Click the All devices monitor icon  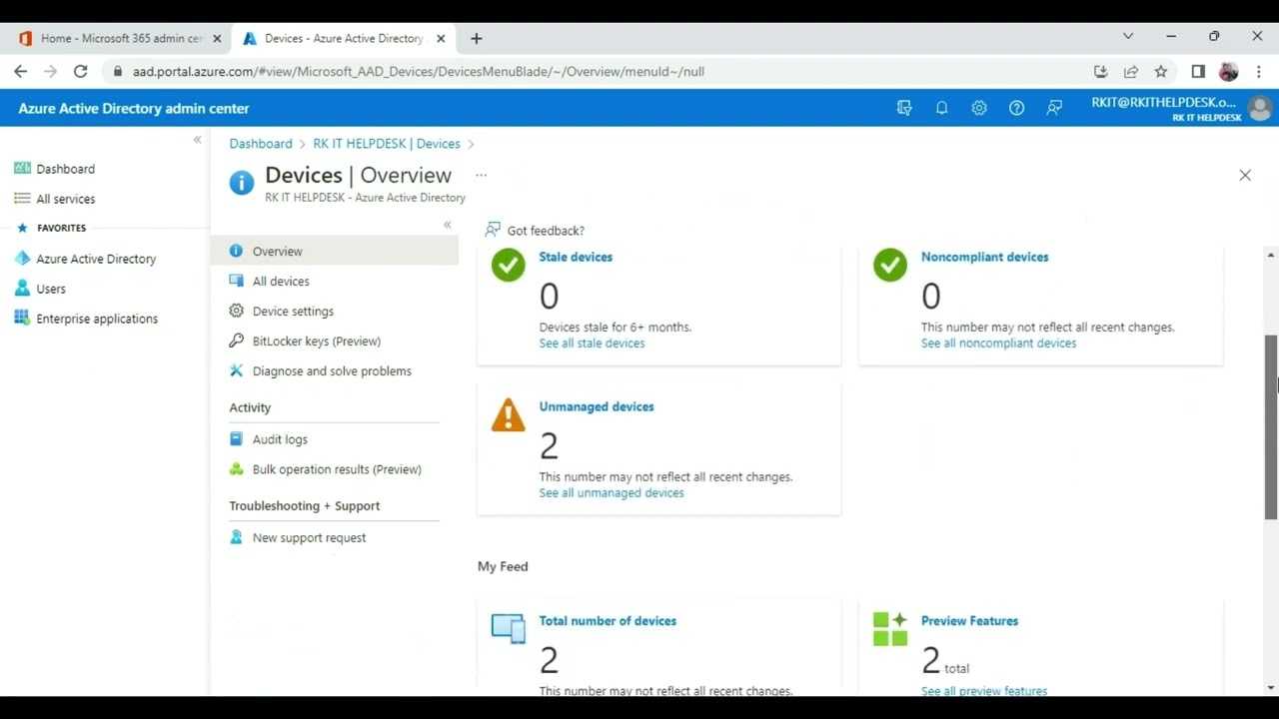click(236, 281)
